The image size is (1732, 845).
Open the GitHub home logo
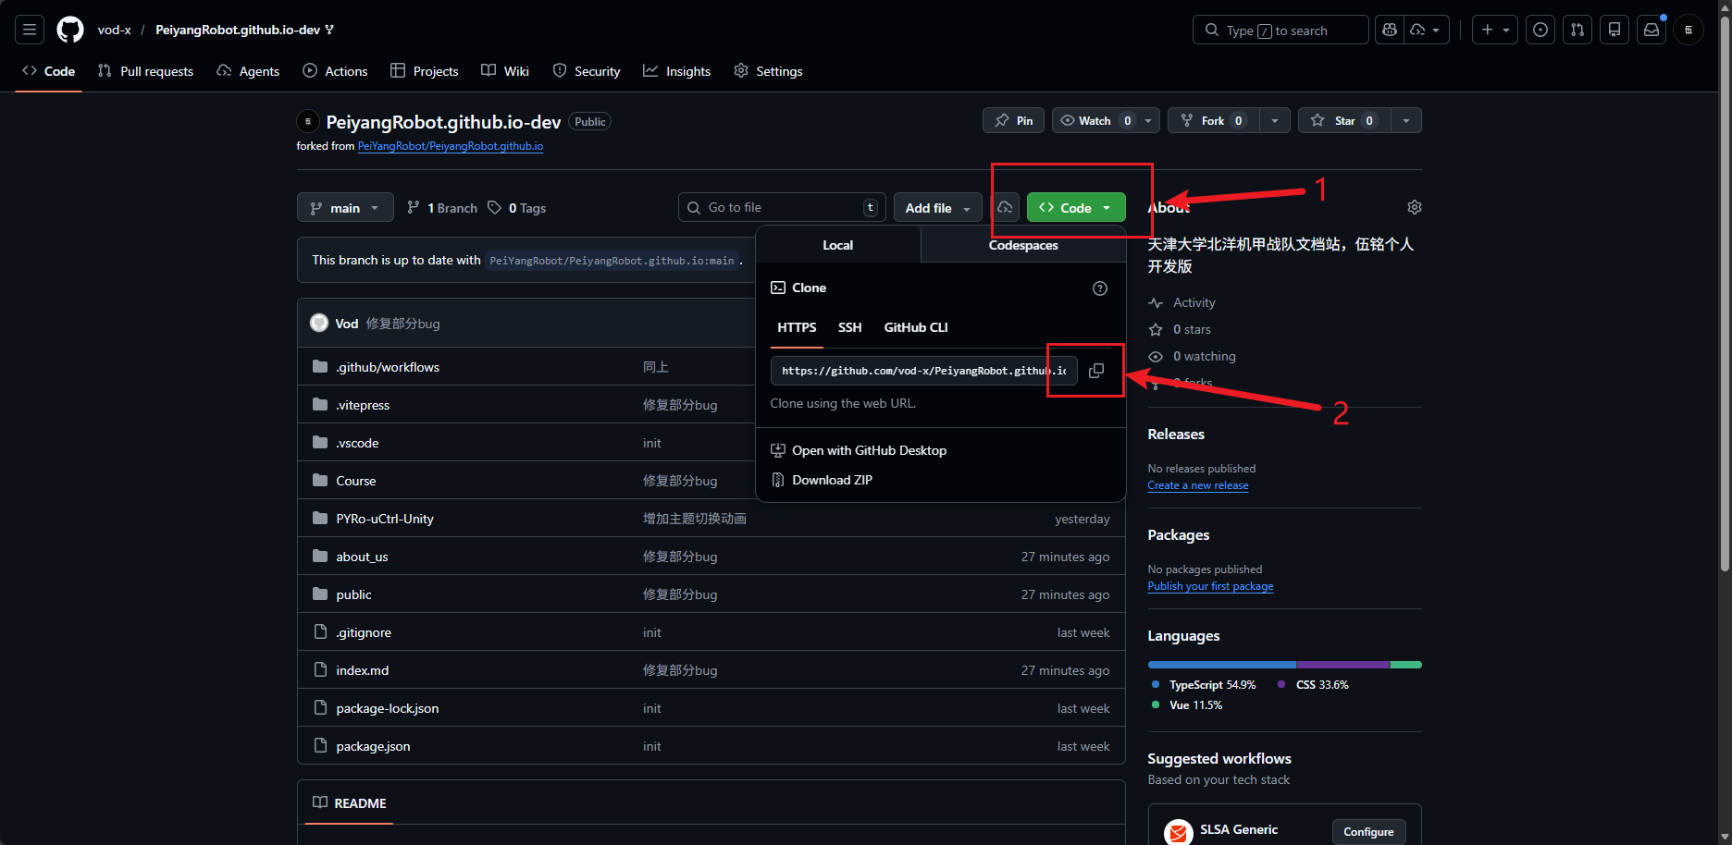tap(70, 30)
